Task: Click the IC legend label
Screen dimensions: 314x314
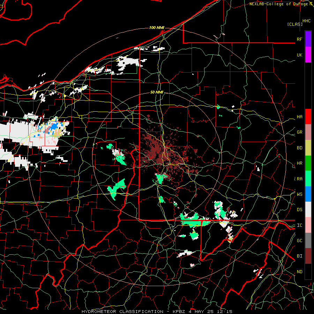Action: click(299, 225)
